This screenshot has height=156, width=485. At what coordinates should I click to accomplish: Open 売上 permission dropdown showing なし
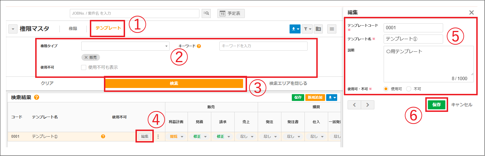pos(246,137)
